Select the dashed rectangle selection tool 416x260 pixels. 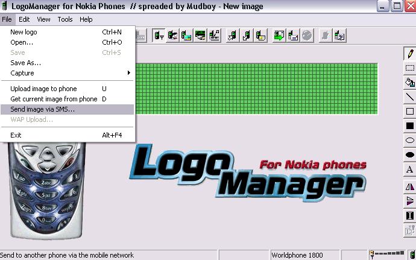(x=410, y=68)
